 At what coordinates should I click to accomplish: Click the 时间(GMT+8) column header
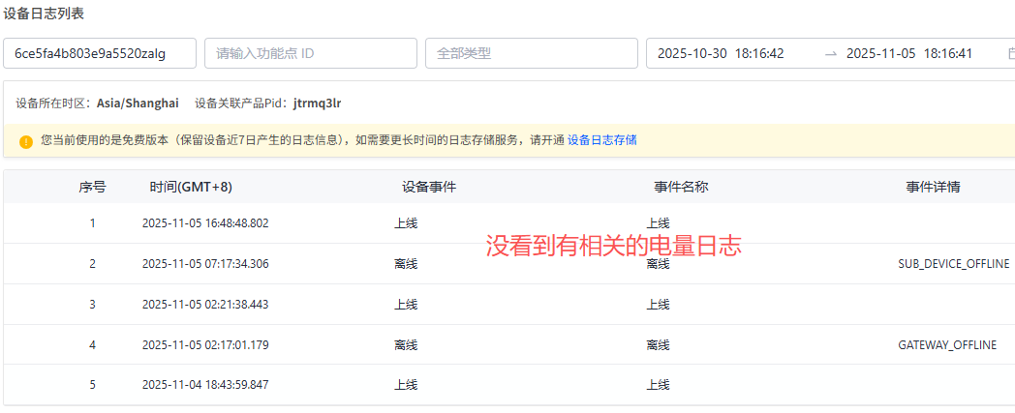pyautogui.click(x=191, y=187)
